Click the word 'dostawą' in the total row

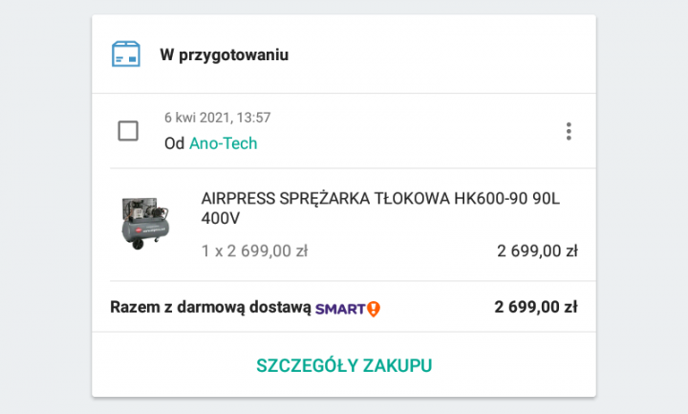coord(278,307)
